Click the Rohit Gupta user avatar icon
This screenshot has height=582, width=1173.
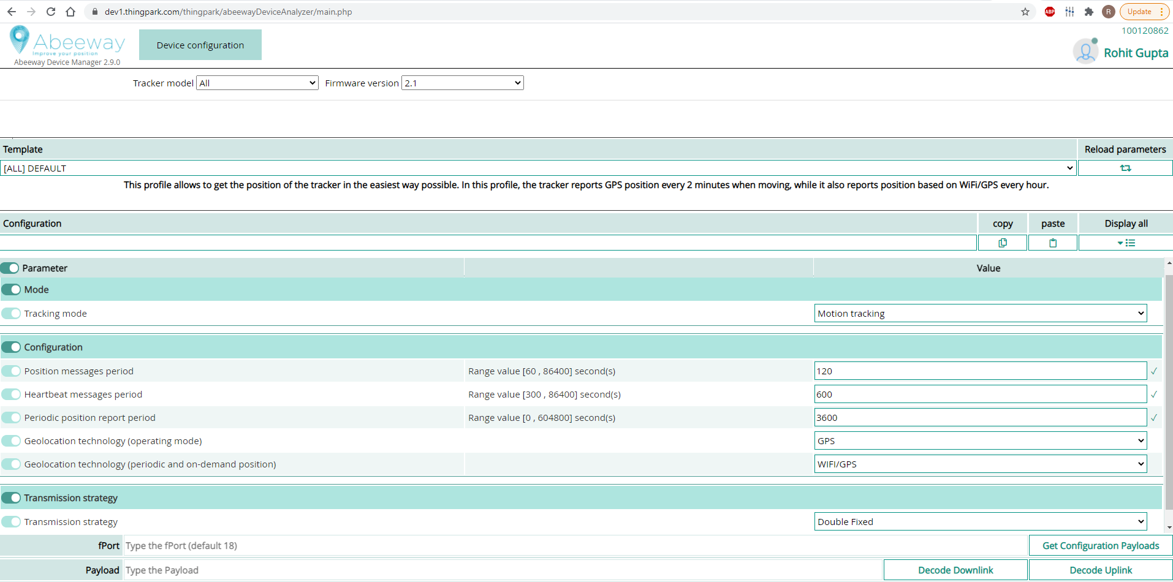point(1086,51)
